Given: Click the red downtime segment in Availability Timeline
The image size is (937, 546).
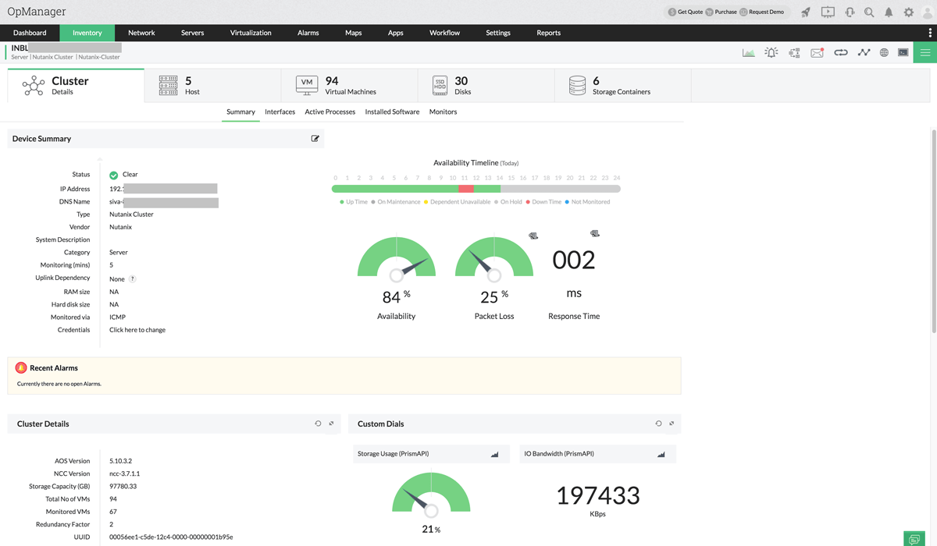Looking at the screenshot, I should click(x=466, y=189).
